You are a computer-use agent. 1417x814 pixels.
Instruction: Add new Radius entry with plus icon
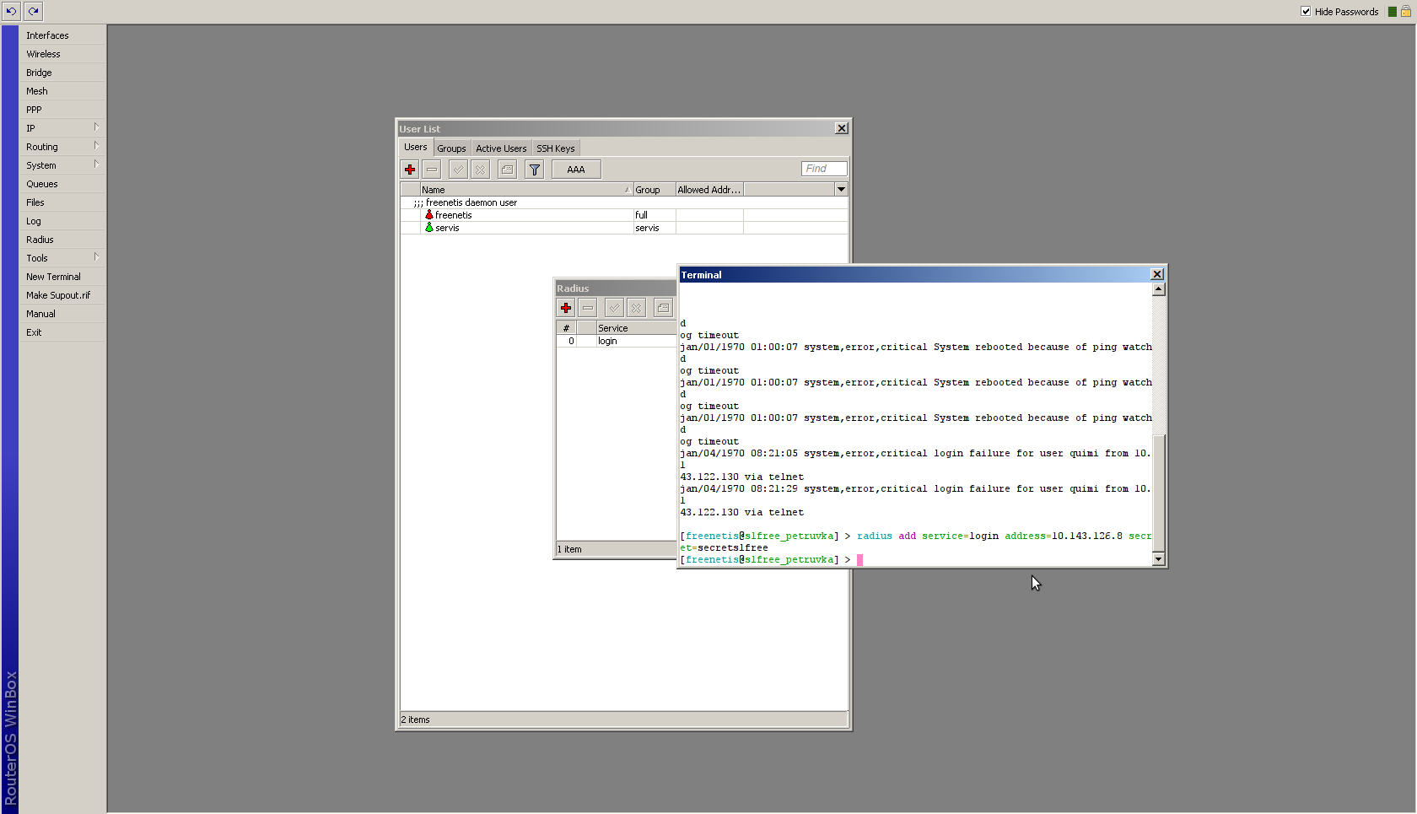(x=566, y=308)
